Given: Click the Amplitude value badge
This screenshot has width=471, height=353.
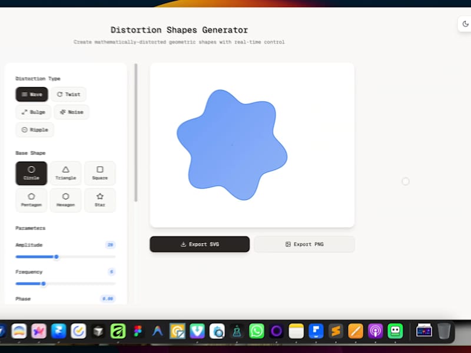Looking at the screenshot, I should pos(110,245).
